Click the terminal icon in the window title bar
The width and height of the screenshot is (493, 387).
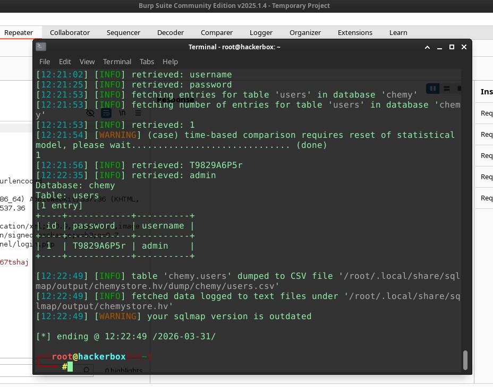pos(40,47)
